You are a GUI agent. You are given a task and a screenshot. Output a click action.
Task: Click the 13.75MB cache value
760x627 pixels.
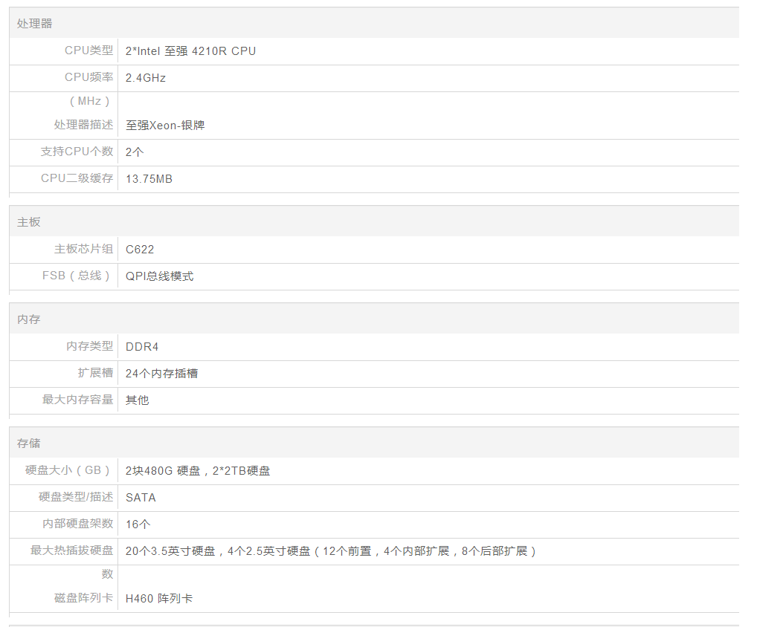pyautogui.click(x=149, y=178)
